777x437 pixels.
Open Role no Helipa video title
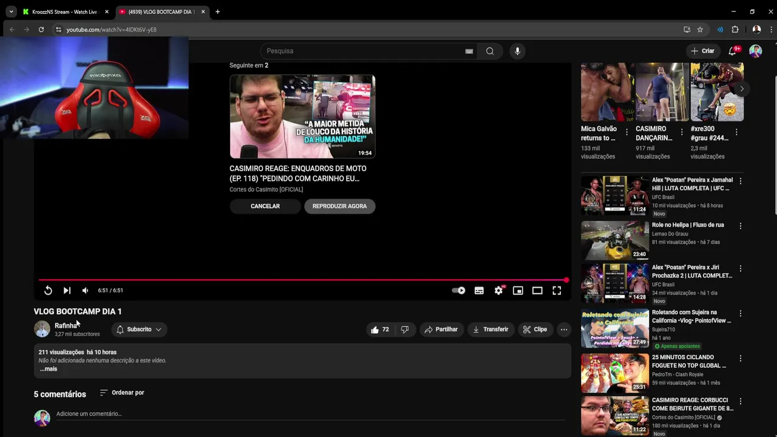click(688, 225)
